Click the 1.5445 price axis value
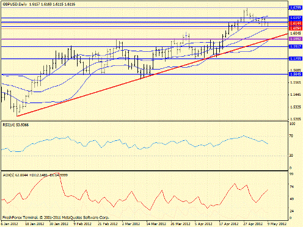Image resolution: width=303 pixels, height=227 pixels. click(x=296, y=95)
